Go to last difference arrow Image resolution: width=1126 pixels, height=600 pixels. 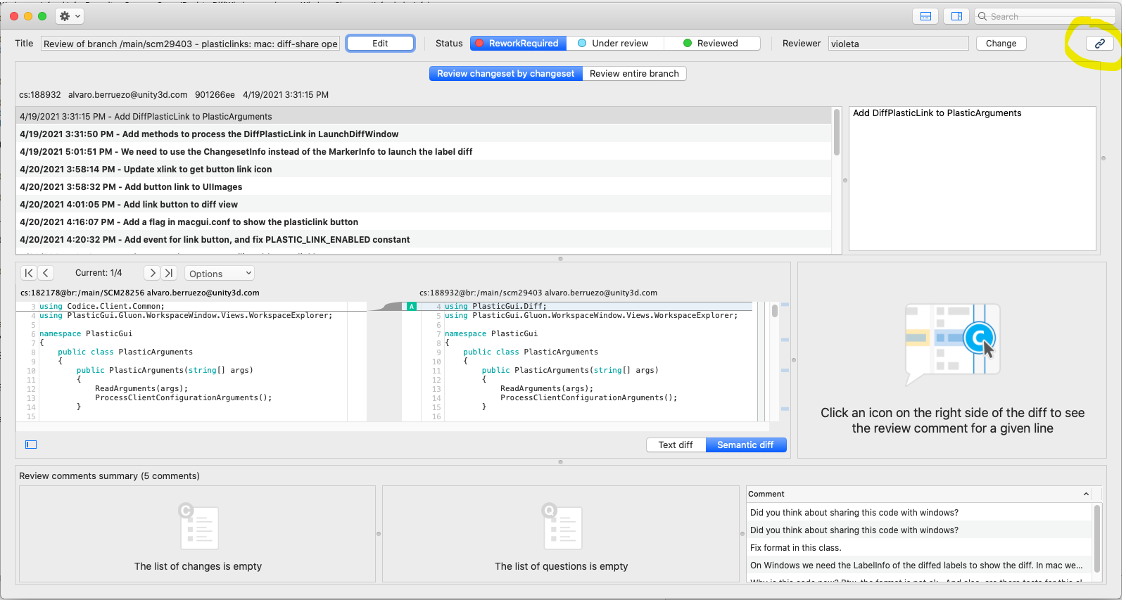tap(169, 273)
